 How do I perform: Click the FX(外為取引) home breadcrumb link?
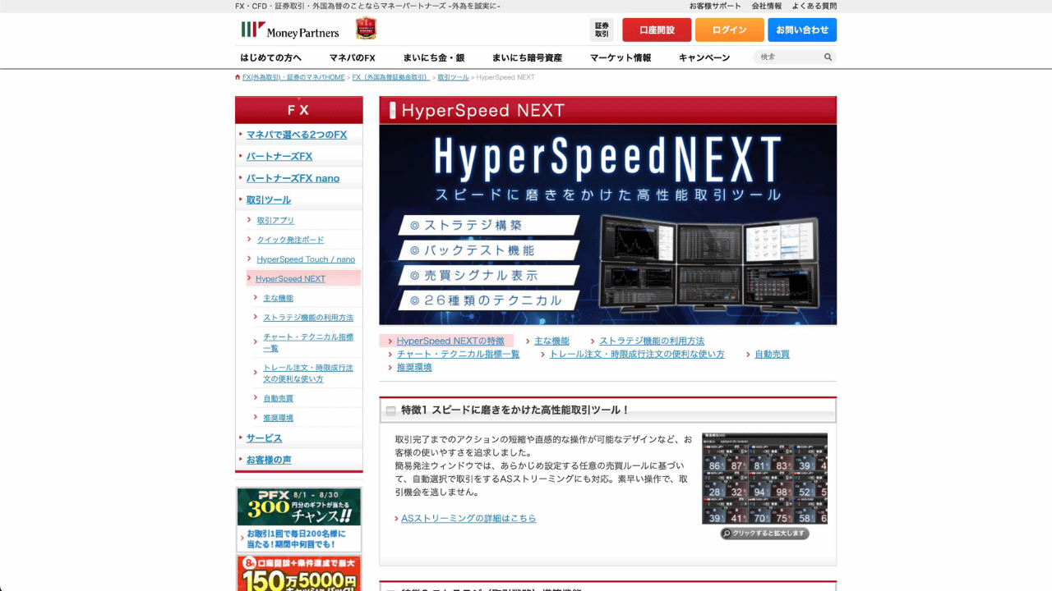tap(293, 77)
